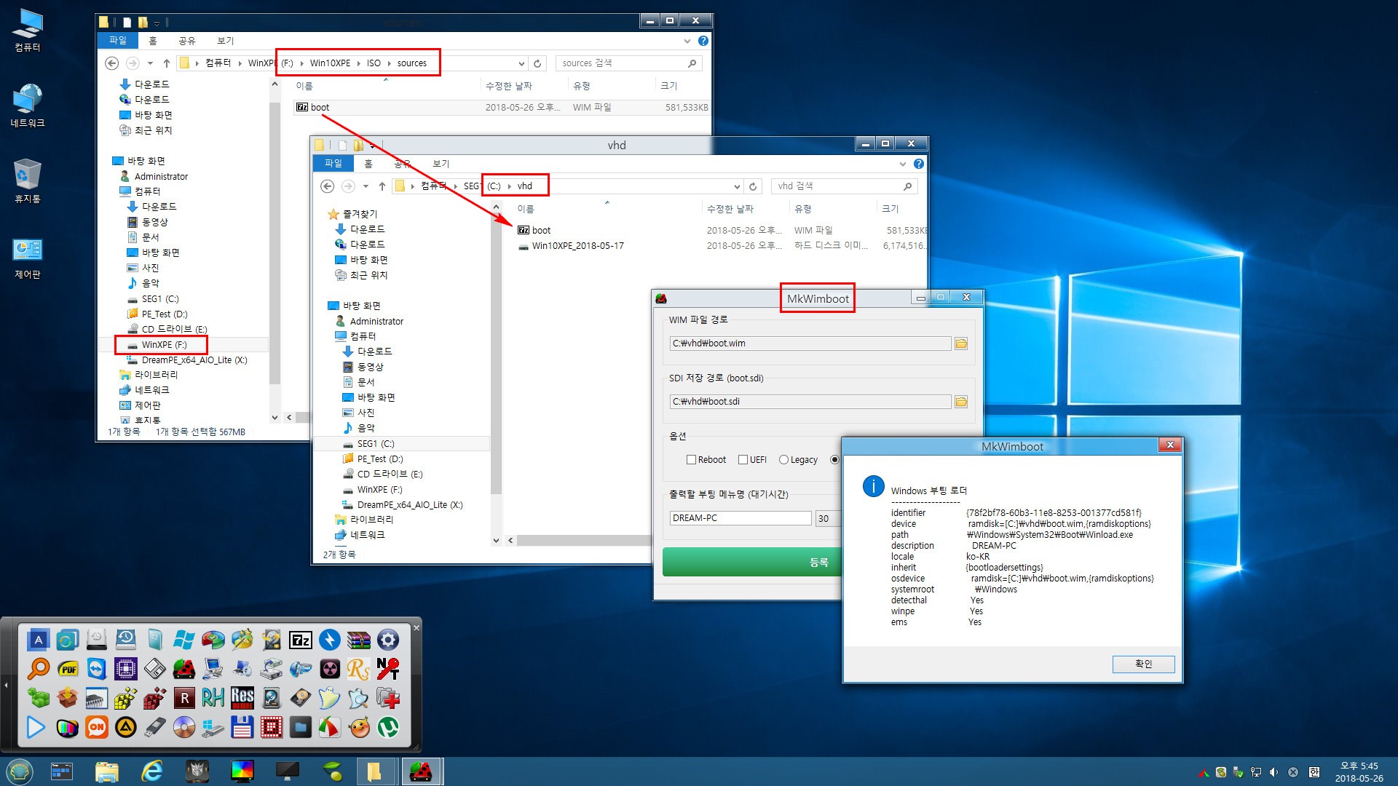Launch the green cubes Registry tool icon

[x=39, y=698]
